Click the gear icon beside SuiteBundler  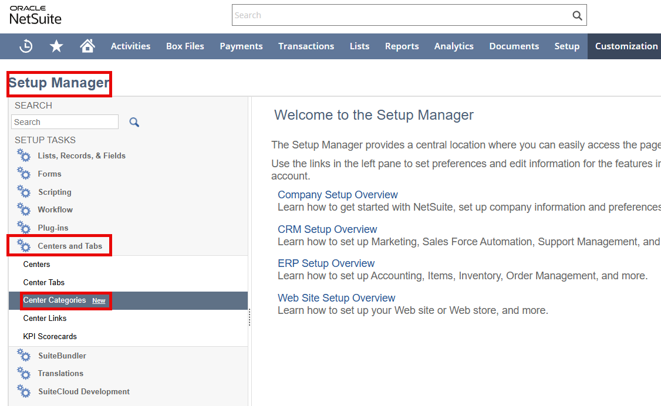click(x=23, y=356)
